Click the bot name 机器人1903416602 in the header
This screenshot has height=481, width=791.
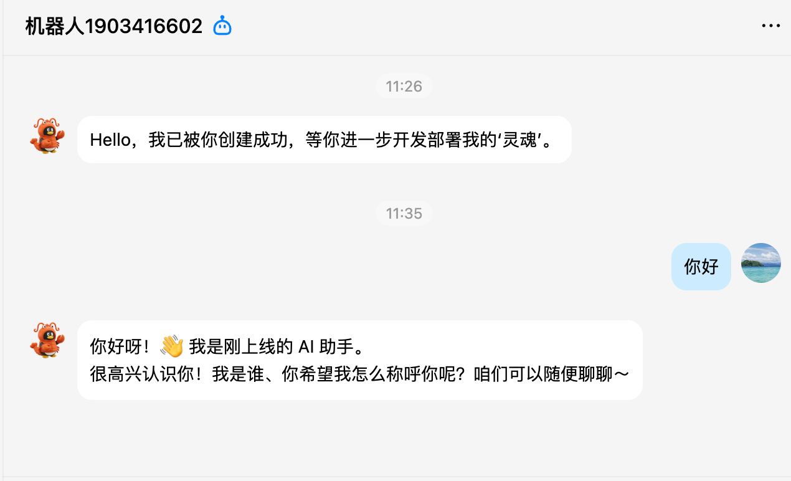[113, 26]
